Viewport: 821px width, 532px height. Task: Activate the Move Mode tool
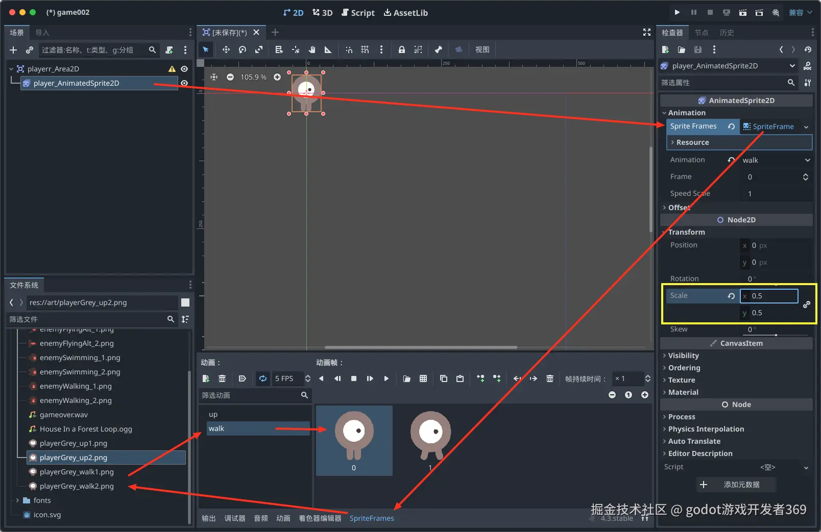(x=226, y=49)
